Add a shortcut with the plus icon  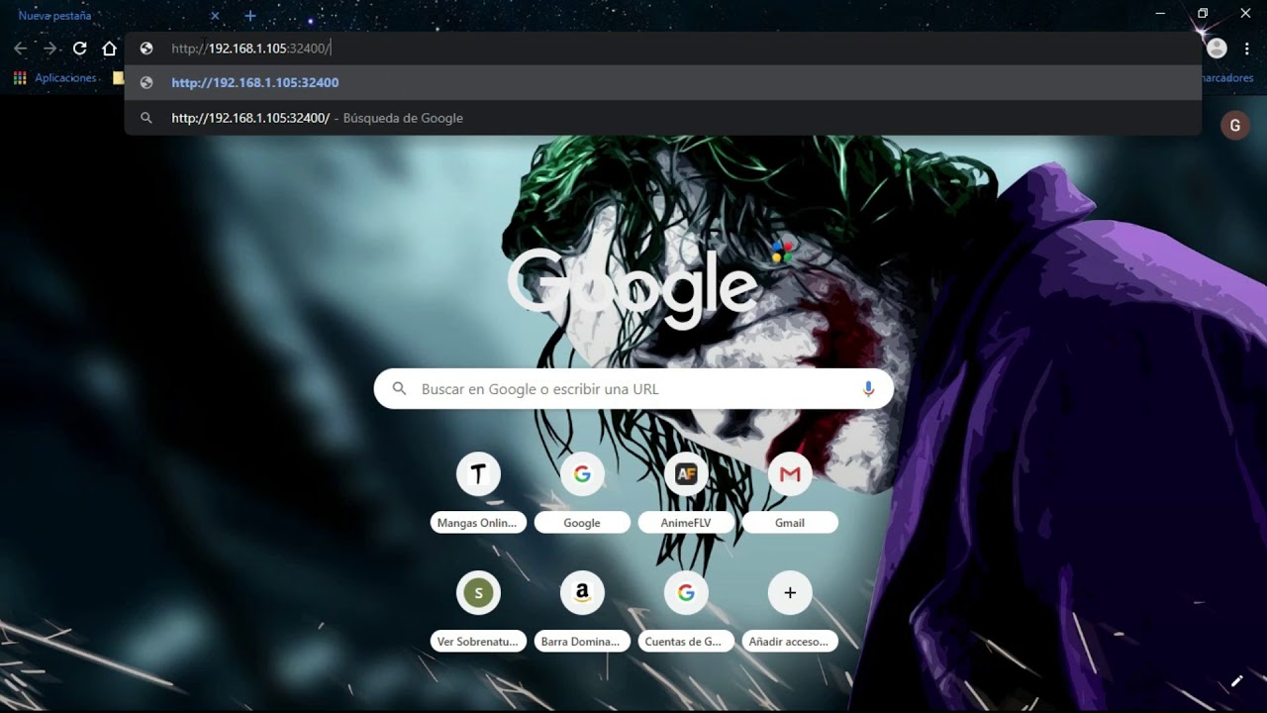tap(790, 594)
